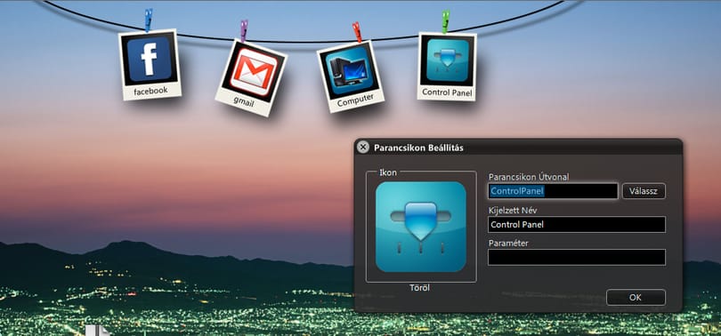Click the large icon preview in Ikon box
The width and height of the screenshot is (721, 336).
pos(421,227)
